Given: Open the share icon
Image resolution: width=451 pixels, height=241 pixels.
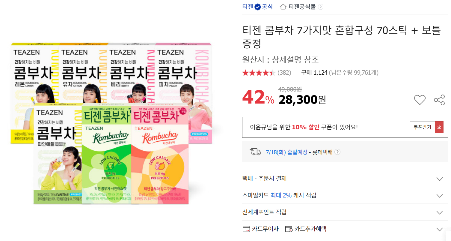Looking at the screenshot, I should (x=439, y=100).
